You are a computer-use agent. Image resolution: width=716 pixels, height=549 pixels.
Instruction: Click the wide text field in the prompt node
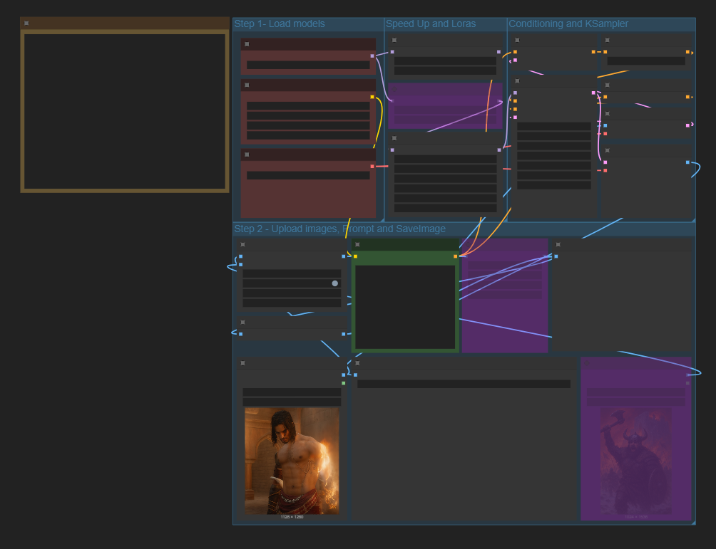coord(464,385)
